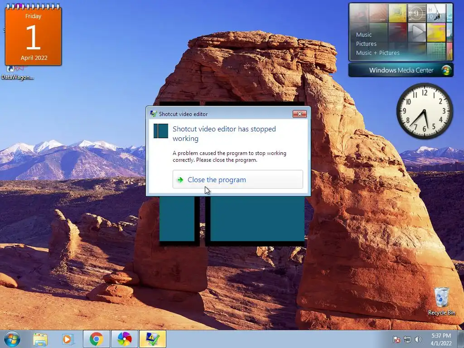The image size is (464, 348).
Task: Open Action Center flag in system tray
Action: pos(396,339)
